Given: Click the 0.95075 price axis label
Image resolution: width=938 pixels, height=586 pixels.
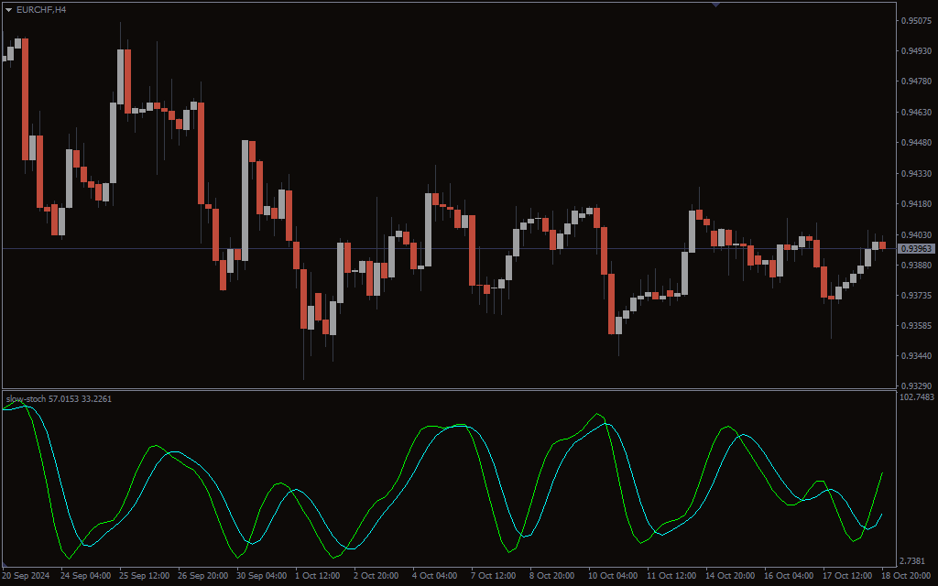Looking at the screenshot, I should point(916,20).
